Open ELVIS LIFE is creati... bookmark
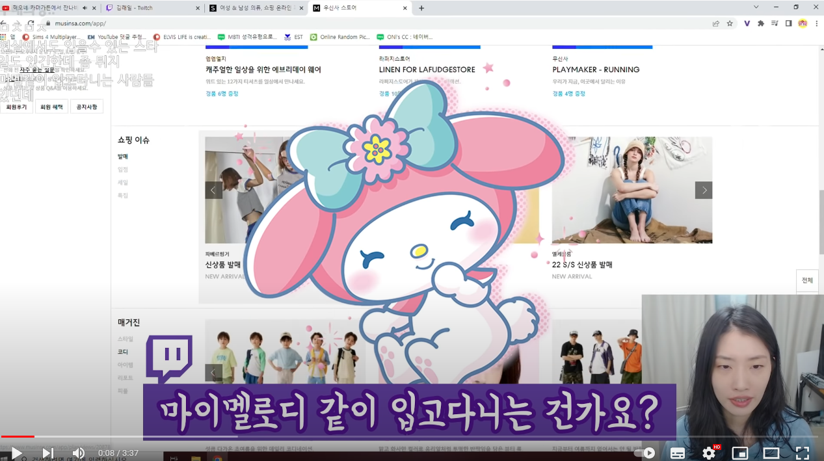 click(182, 37)
